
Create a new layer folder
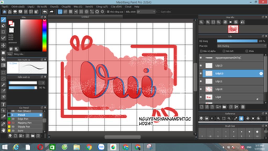click(224, 107)
